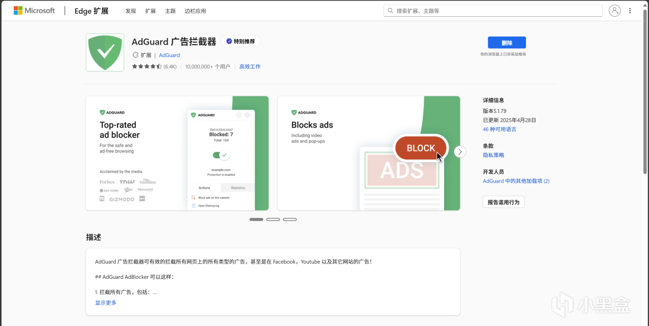
Task: Click the blue 删除 button
Action: (x=507, y=43)
